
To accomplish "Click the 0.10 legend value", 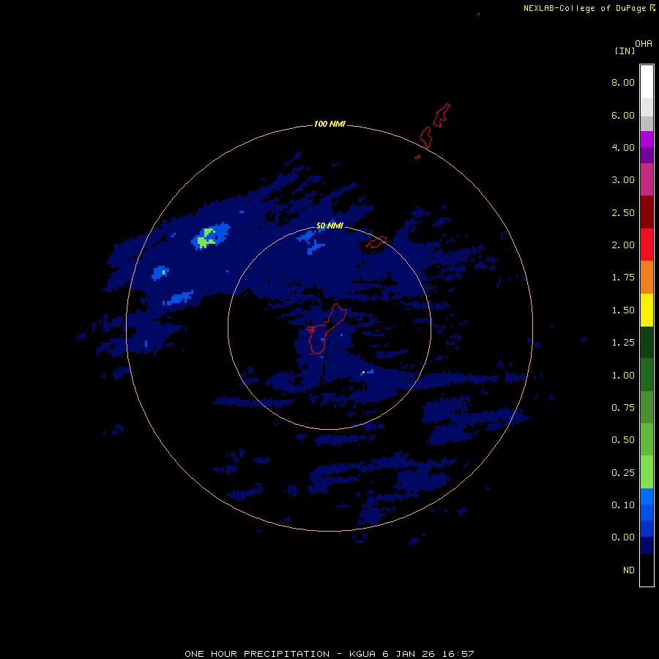I will pyautogui.click(x=623, y=505).
